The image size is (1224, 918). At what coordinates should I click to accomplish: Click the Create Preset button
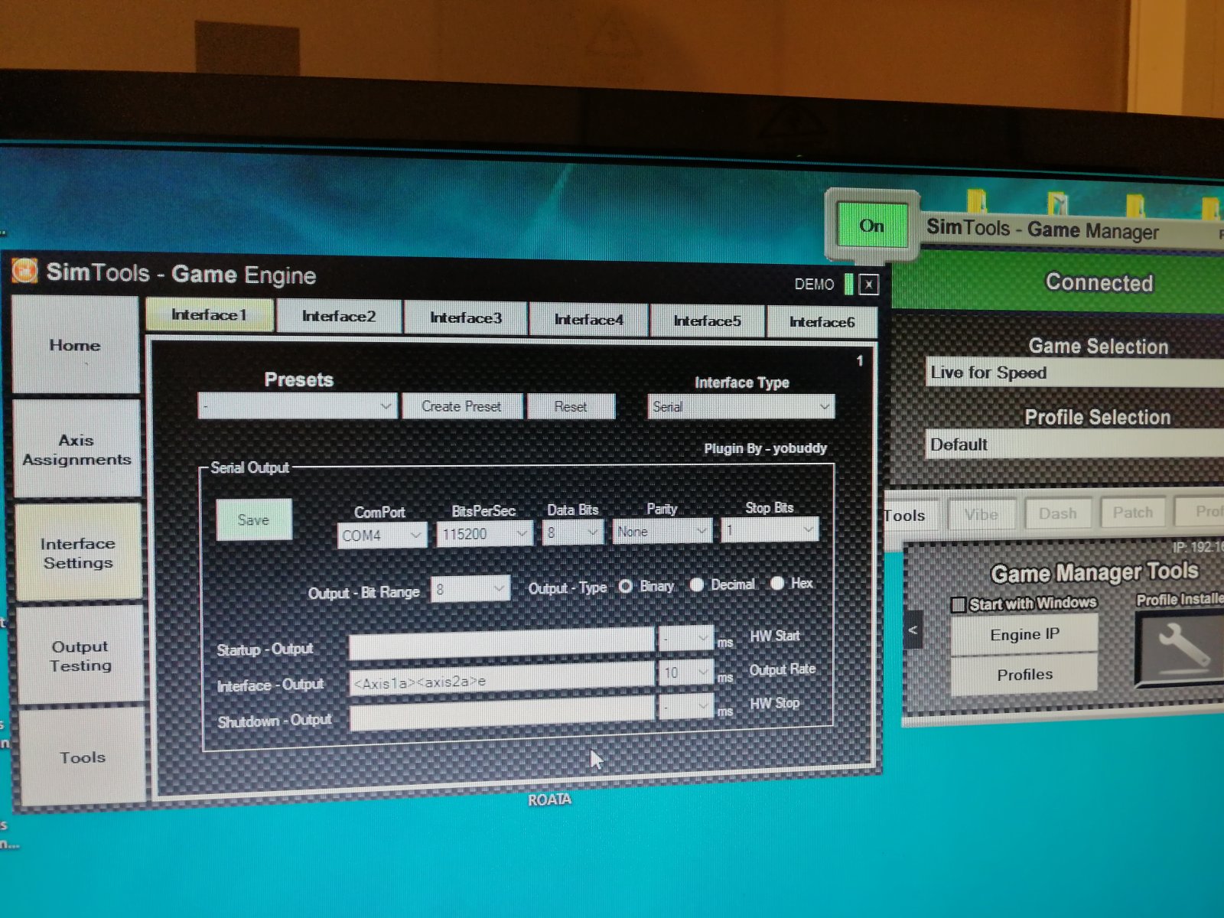[x=461, y=406]
